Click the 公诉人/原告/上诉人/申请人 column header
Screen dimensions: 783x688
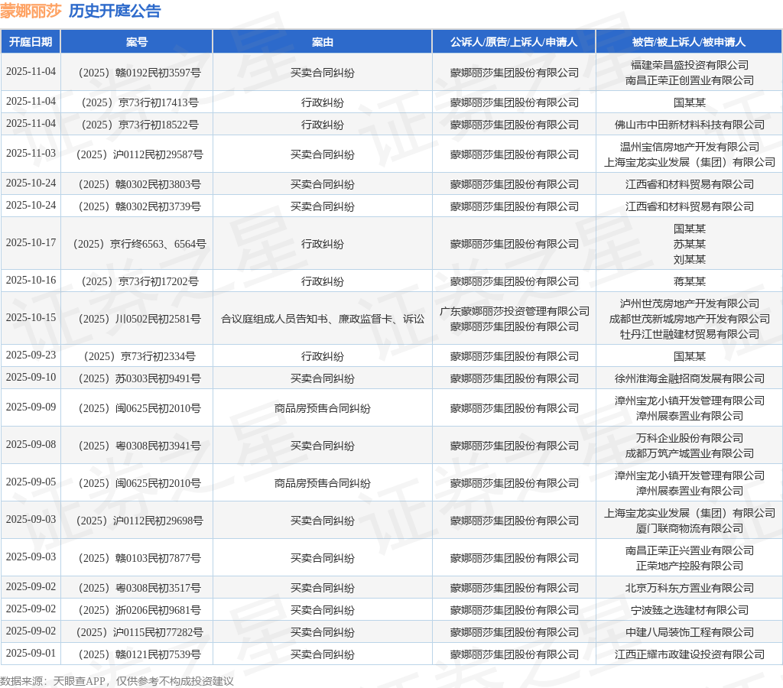[x=514, y=42]
